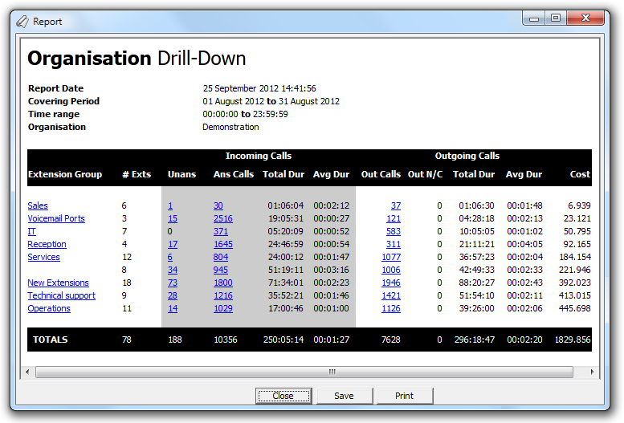
Task: Open the Reception group link
Action: 47,244
